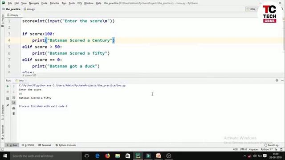Open the Windows Start menu
This screenshot has width=285, height=160.
pos(5,156)
